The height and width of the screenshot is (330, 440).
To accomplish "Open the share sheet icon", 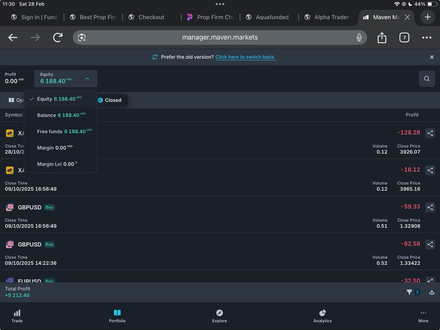I will [x=382, y=37].
